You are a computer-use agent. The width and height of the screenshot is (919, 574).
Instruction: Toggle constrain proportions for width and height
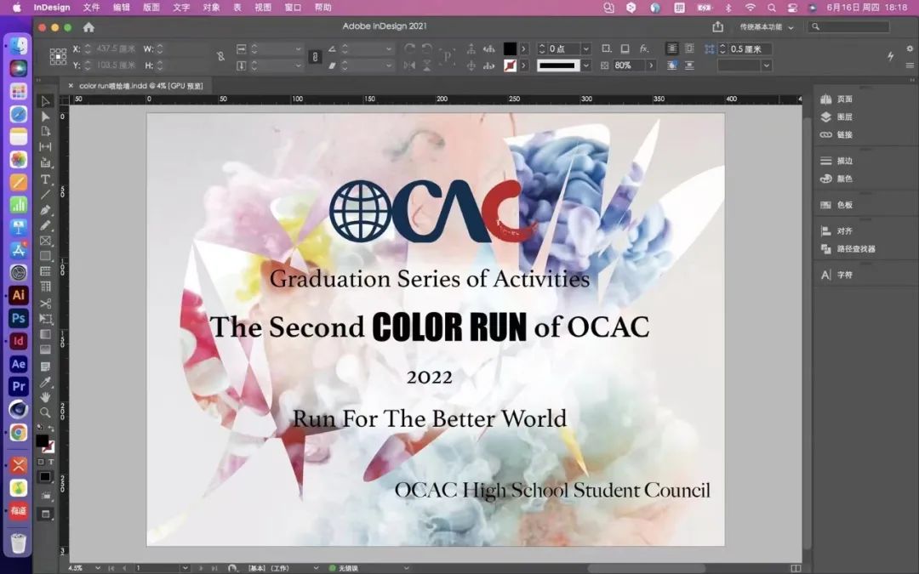tap(220, 57)
